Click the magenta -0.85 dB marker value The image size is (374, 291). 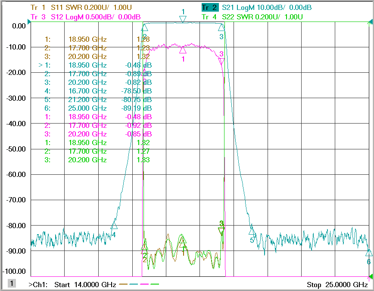[138, 134]
